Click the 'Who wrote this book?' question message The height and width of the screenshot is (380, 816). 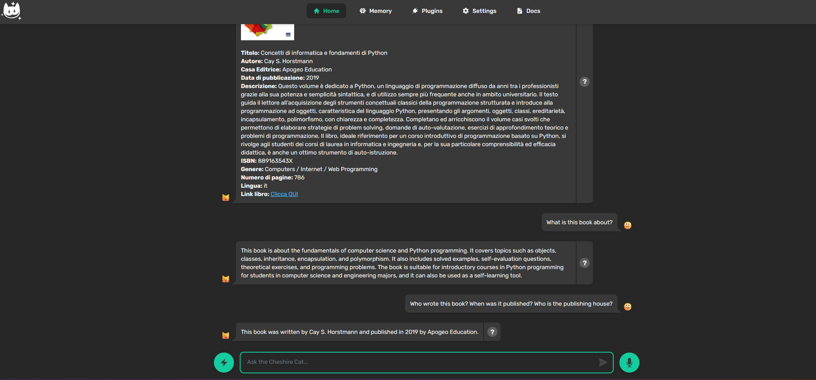tap(511, 304)
